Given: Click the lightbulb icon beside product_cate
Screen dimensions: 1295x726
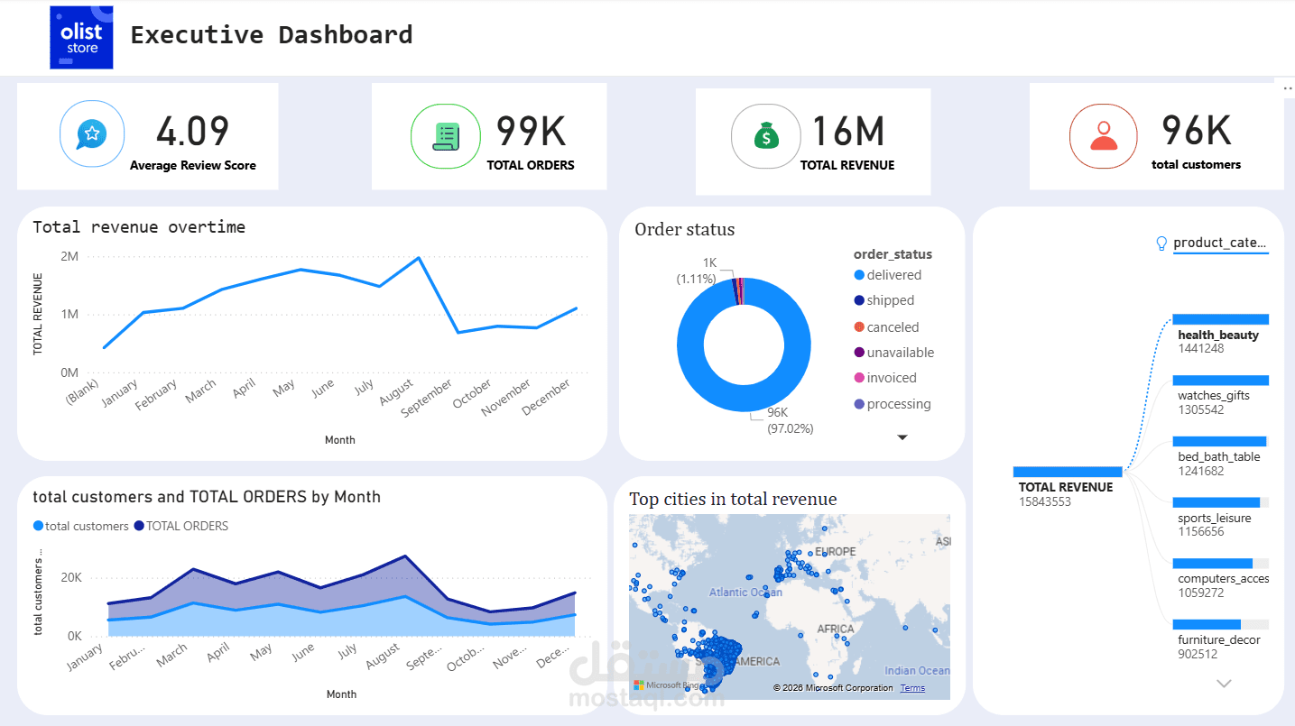Looking at the screenshot, I should click(1161, 243).
